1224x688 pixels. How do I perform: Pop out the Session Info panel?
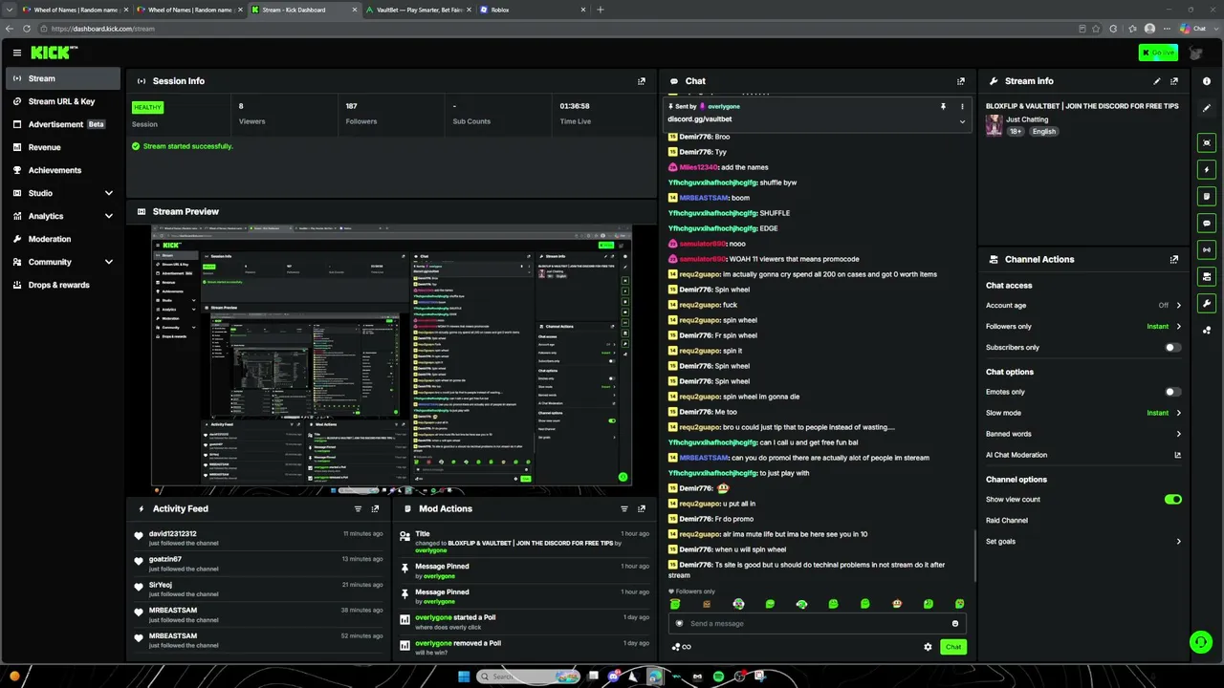pos(642,81)
